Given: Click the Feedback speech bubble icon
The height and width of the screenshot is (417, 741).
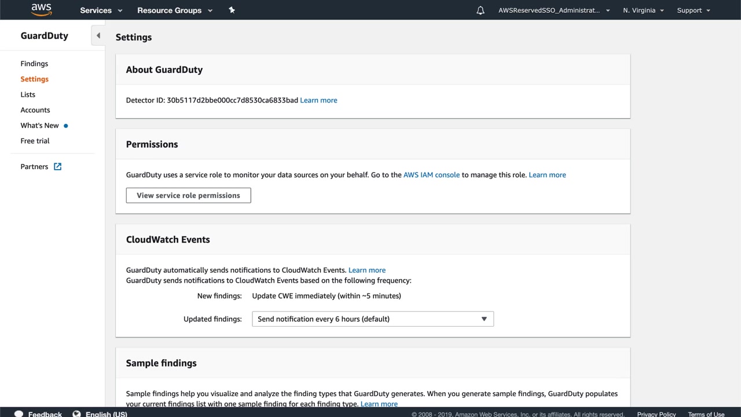Looking at the screenshot, I should (19, 414).
